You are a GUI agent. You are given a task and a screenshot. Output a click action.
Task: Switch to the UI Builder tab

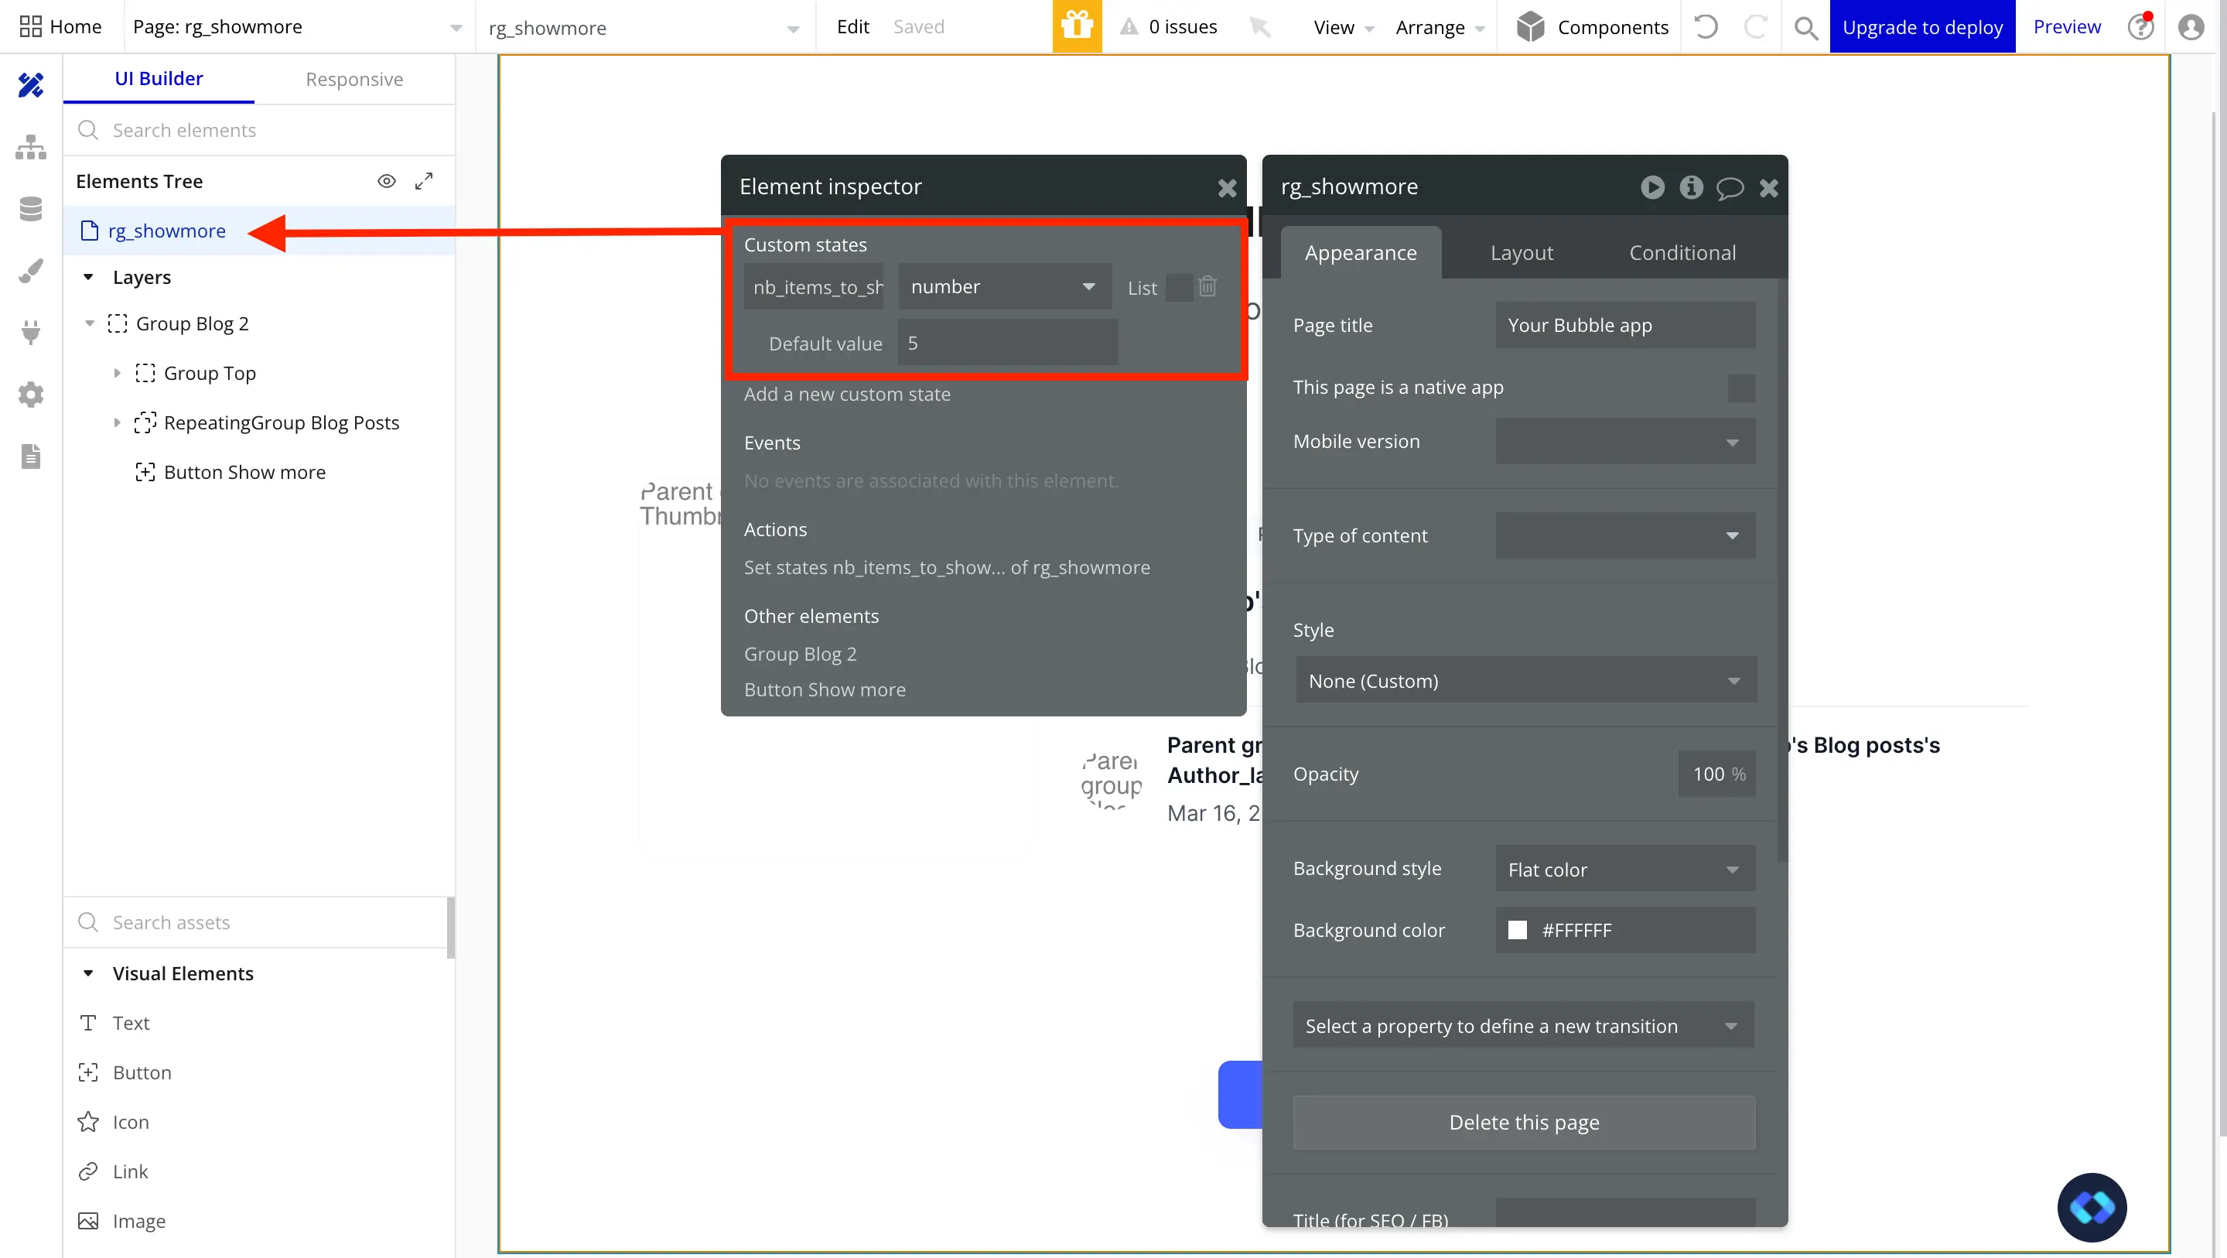(159, 79)
